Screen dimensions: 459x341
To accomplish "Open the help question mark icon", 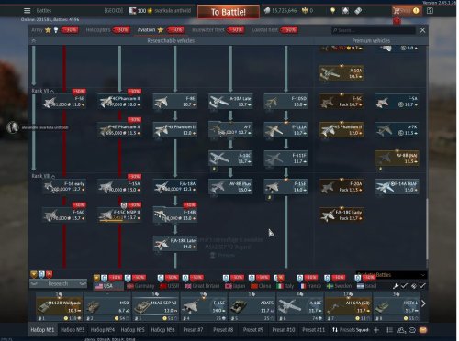I will coord(430,11).
